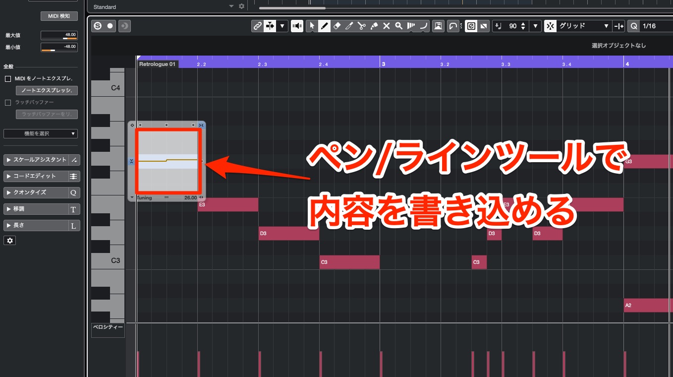Toggle the Auto-Scroll button
The height and width of the screenshot is (377, 673).
[270, 26]
